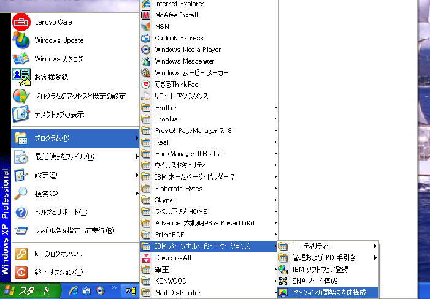Launch IBM ソフトウェア登録
The width and height of the screenshot is (430, 299).
point(328,270)
